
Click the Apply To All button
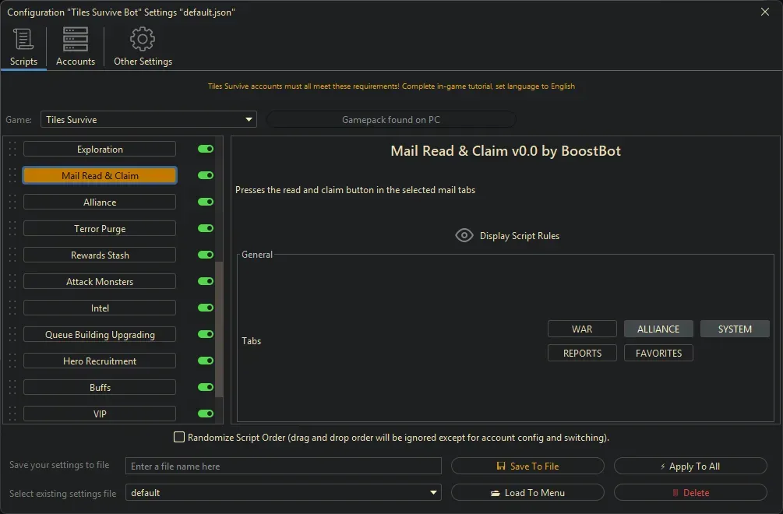tap(690, 466)
